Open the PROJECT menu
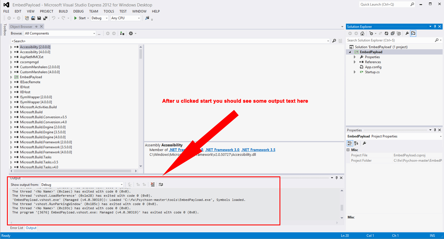 click(x=46, y=11)
